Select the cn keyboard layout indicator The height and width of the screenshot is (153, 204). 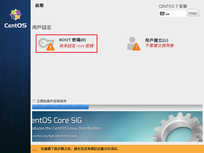pyautogui.click(x=168, y=14)
